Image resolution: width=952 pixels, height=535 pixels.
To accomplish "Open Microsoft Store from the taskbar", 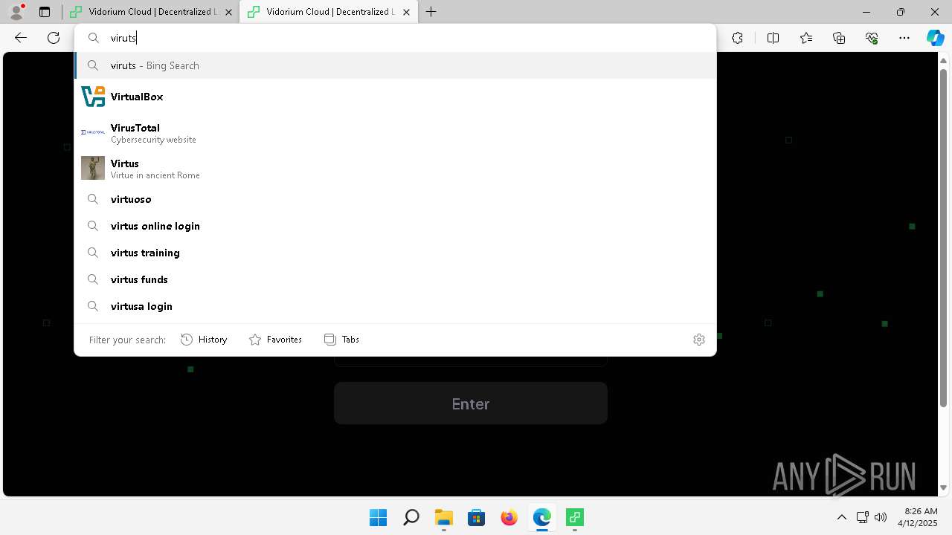I will 477,517.
